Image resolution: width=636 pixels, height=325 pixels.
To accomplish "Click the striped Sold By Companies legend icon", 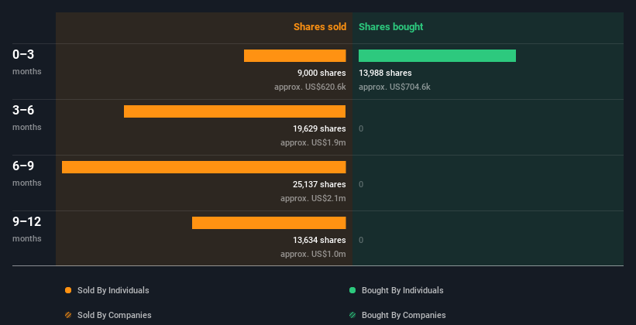I will pos(68,315).
